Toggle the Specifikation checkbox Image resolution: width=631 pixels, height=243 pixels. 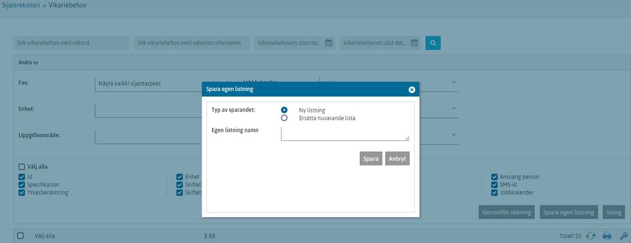click(22, 185)
